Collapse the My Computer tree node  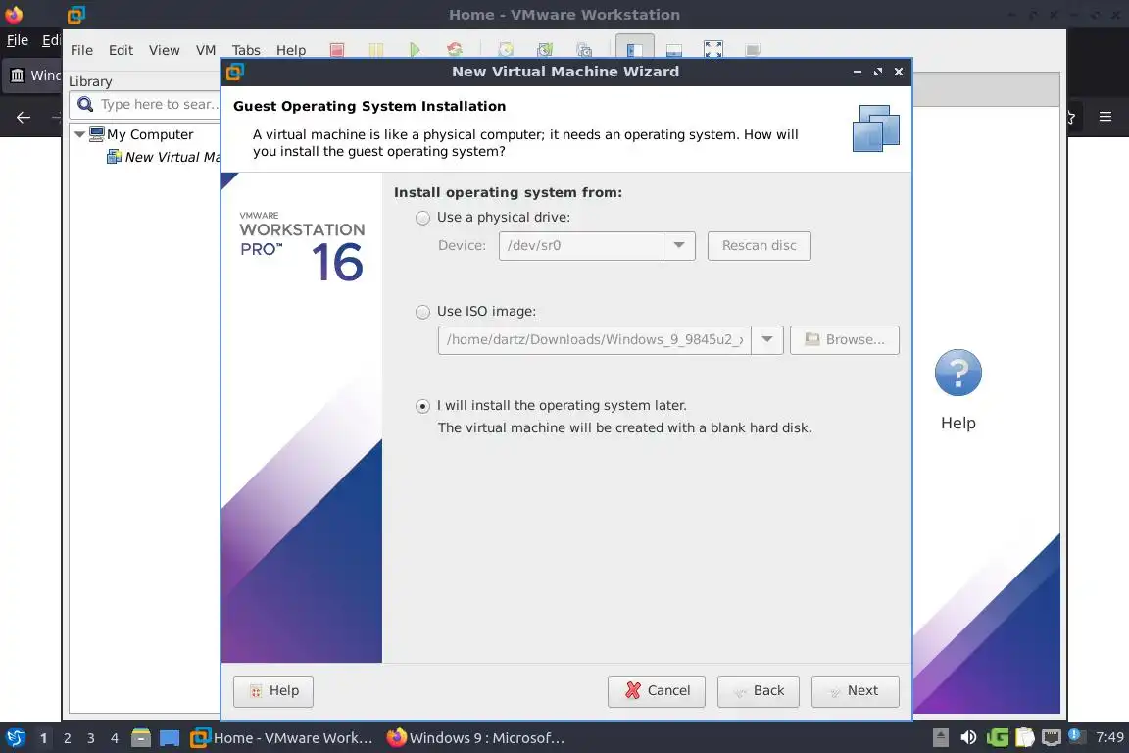79,134
